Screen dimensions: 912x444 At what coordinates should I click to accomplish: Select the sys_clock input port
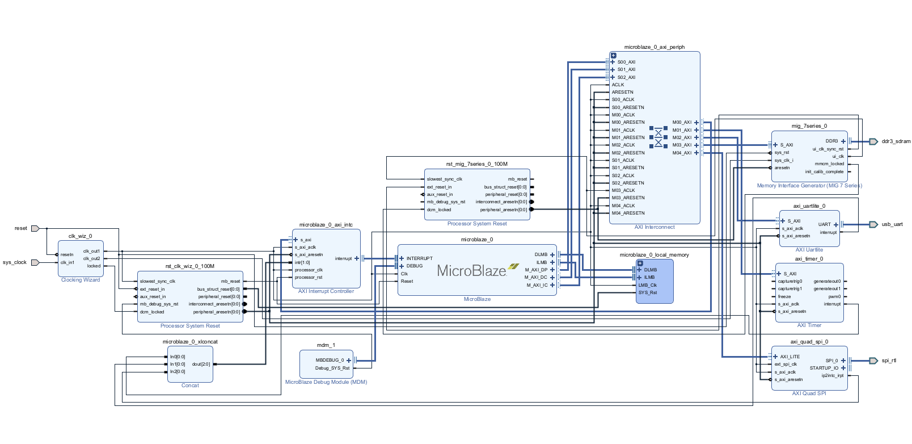pos(35,262)
